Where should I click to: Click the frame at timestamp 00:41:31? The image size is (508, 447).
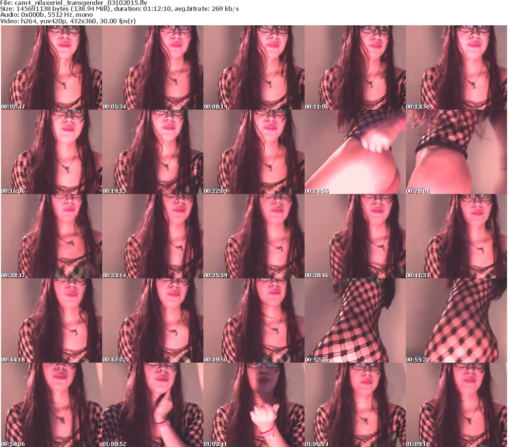[x=456, y=236]
